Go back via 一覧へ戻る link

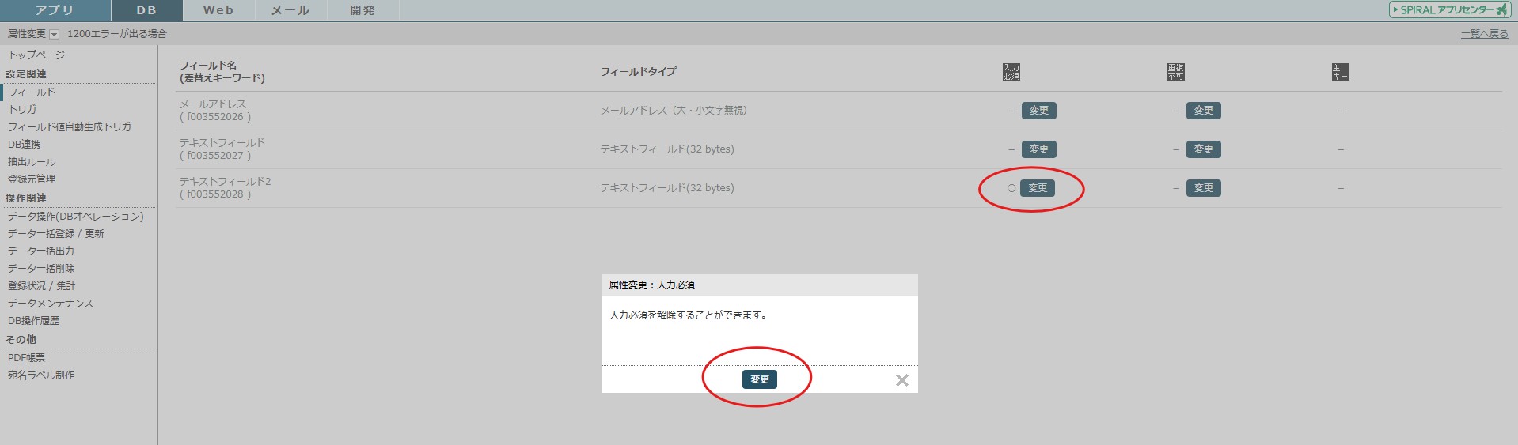1484,34
